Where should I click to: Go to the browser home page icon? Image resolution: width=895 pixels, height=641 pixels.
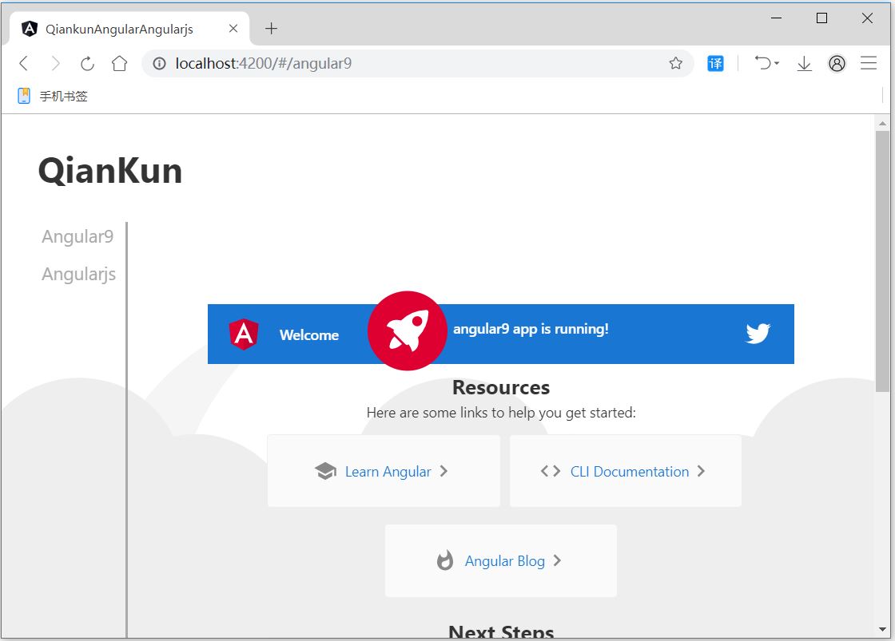click(119, 63)
